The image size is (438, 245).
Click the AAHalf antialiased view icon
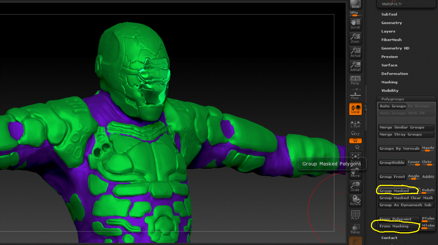pos(355,66)
